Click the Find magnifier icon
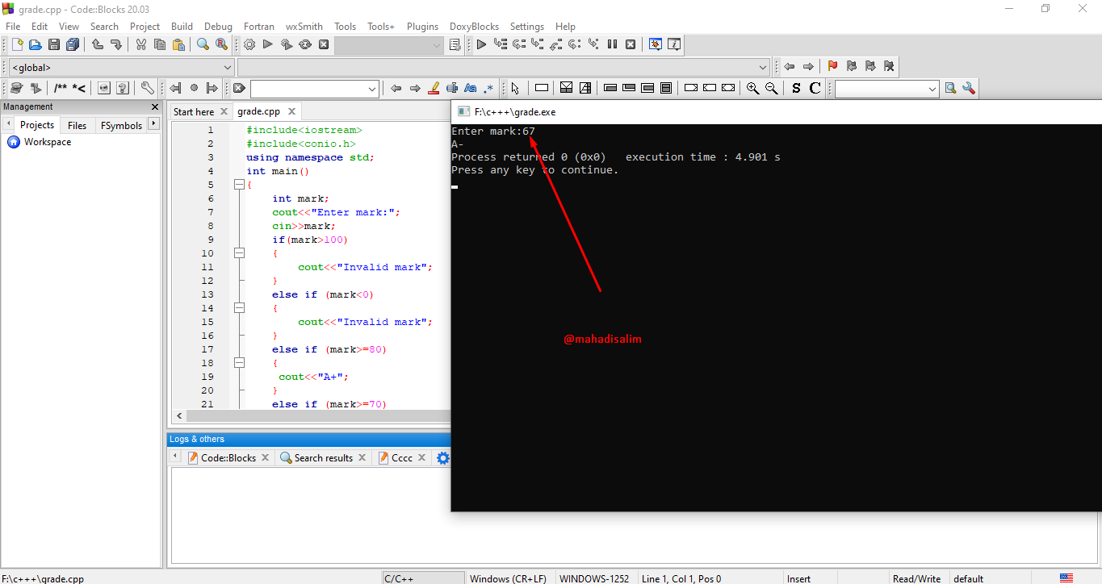The width and height of the screenshot is (1102, 584). coord(203,45)
